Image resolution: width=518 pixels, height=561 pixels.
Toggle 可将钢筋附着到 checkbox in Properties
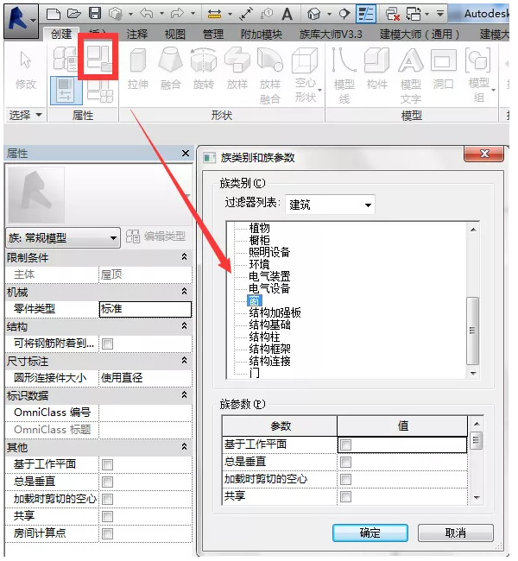click(107, 344)
